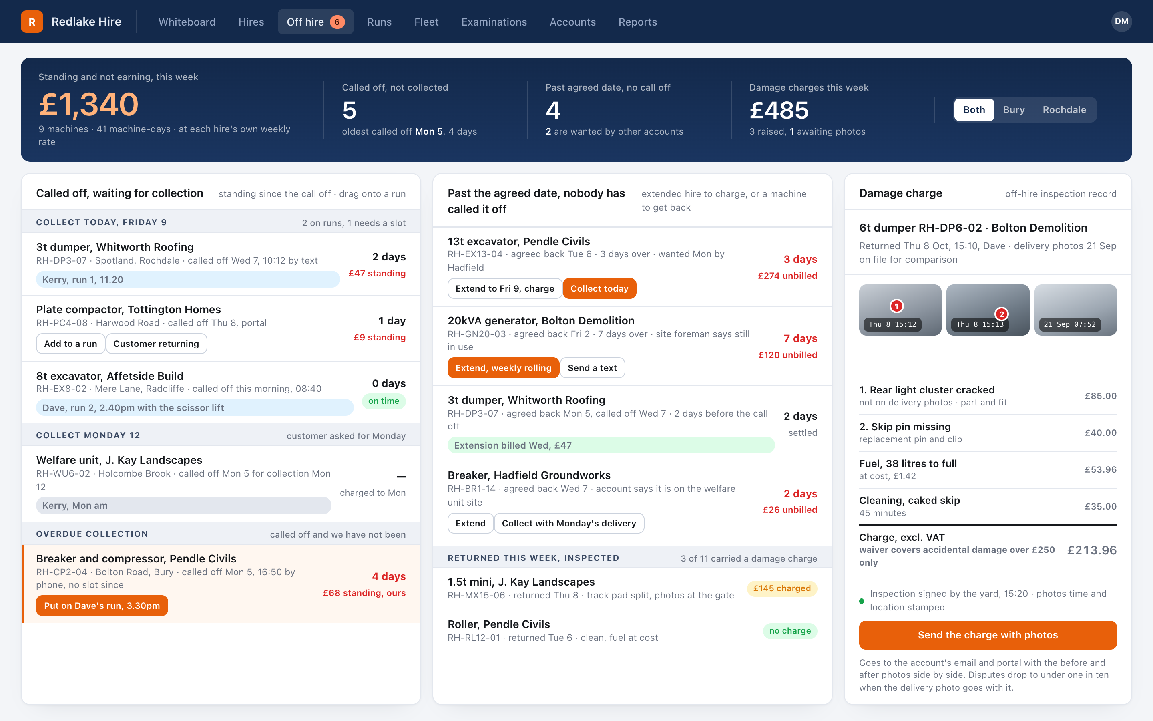Open the Accounts tab

click(572, 22)
